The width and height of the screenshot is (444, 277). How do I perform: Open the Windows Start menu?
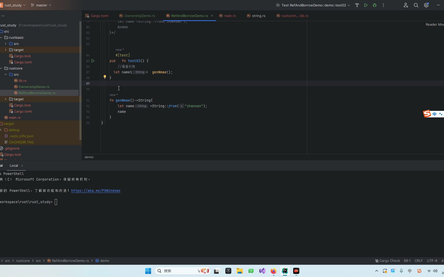point(148,271)
